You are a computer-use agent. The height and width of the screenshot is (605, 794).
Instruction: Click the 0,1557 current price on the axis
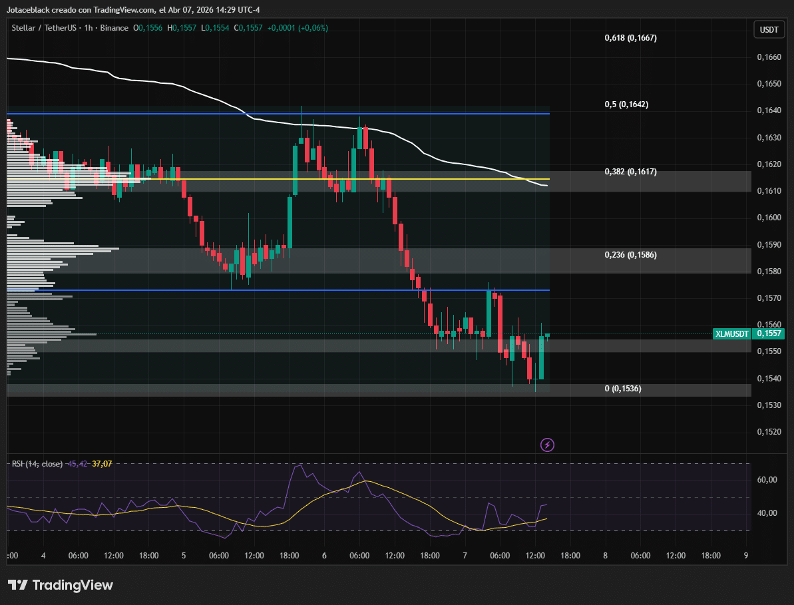click(x=769, y=333)
